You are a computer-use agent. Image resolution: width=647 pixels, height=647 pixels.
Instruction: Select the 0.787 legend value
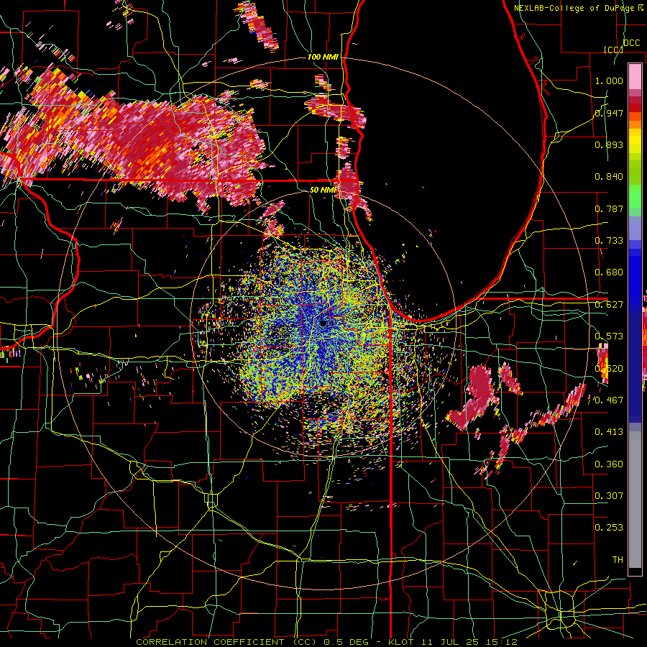coord(609,208)
